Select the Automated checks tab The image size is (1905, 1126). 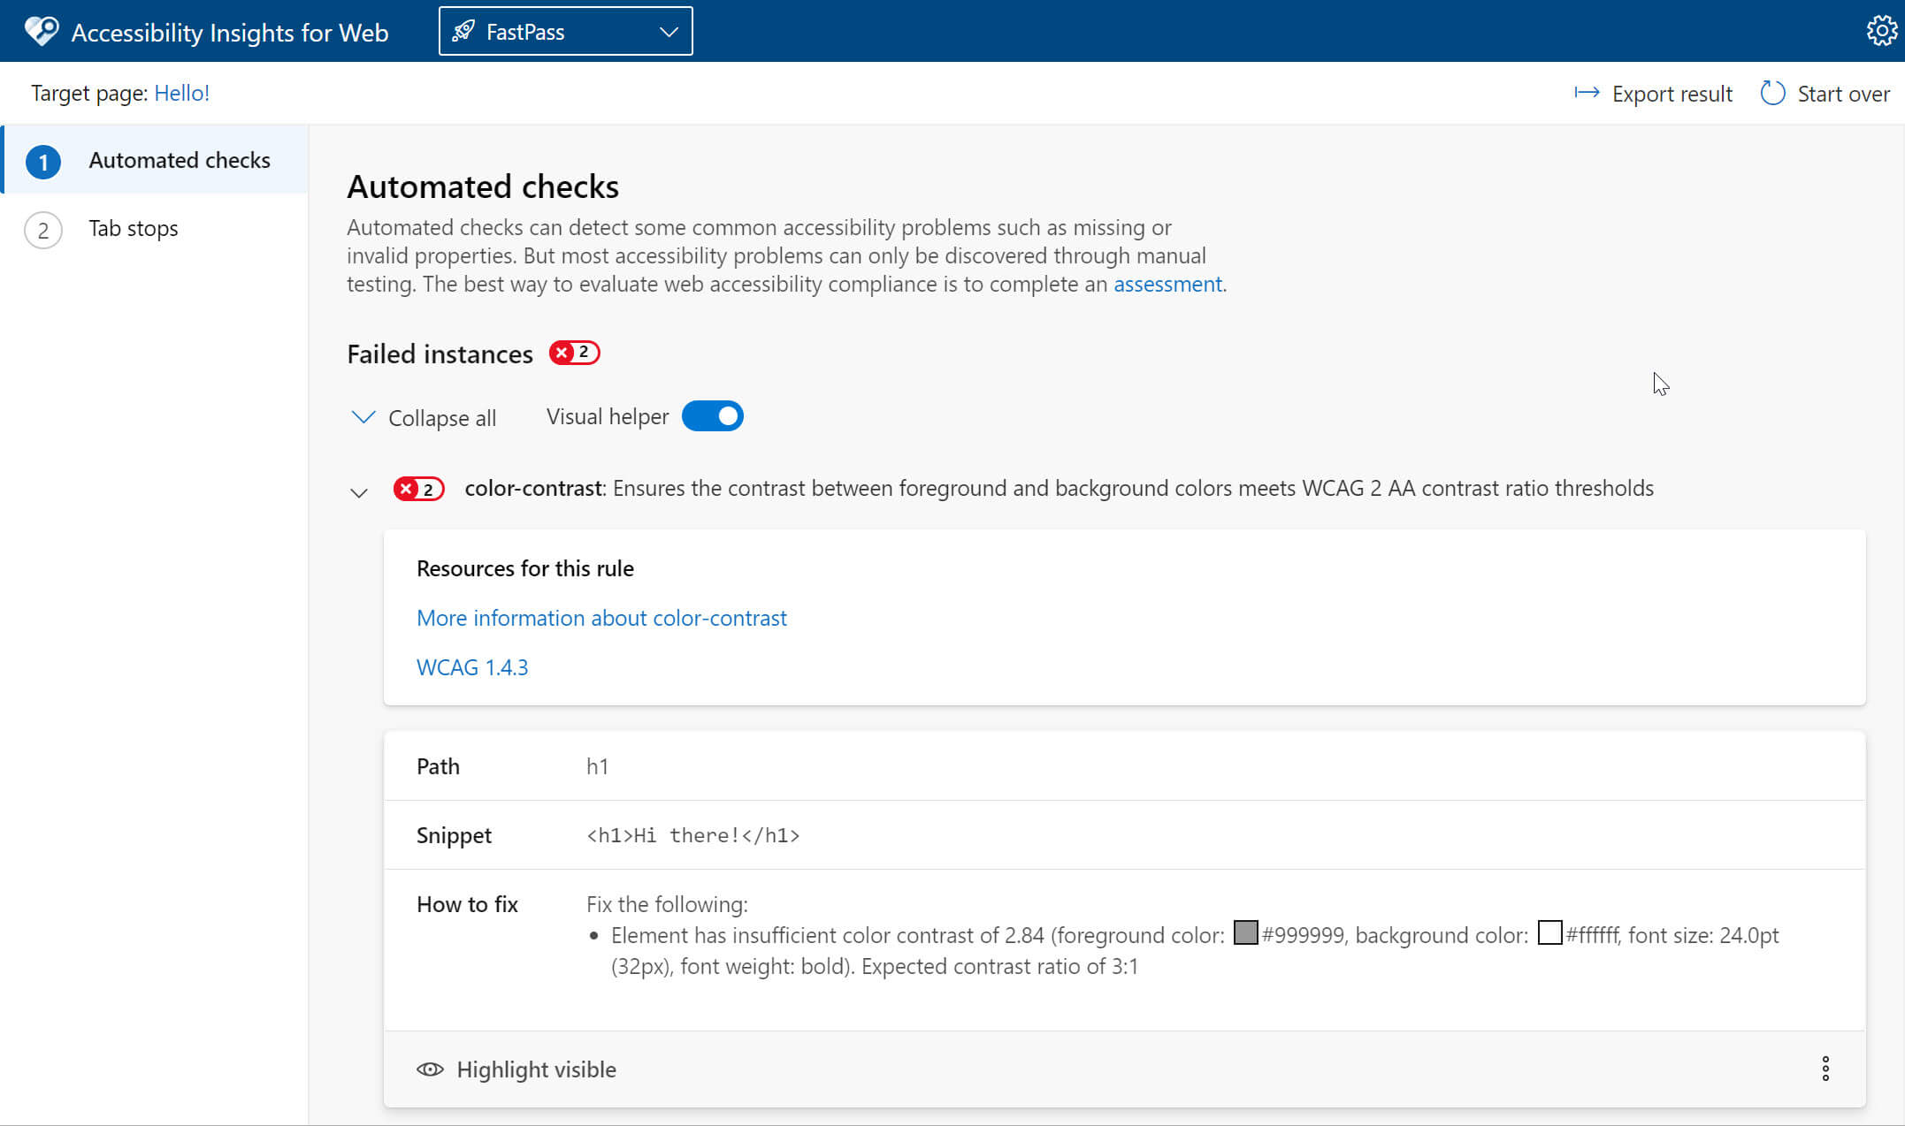(x=179, y=159)
